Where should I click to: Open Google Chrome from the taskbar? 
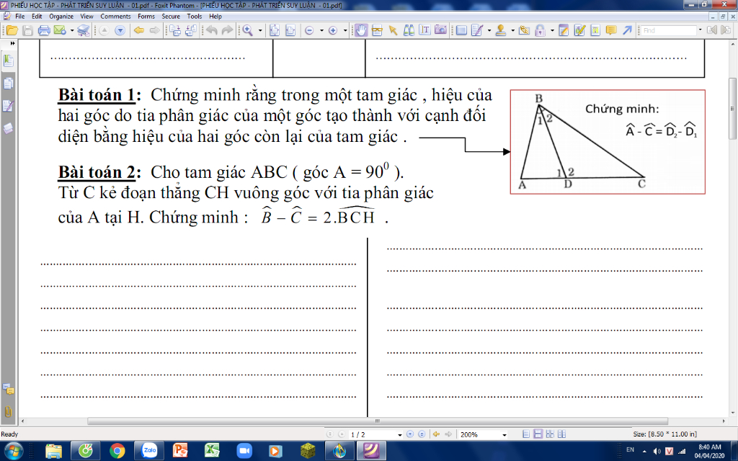[x=117, y=451]
